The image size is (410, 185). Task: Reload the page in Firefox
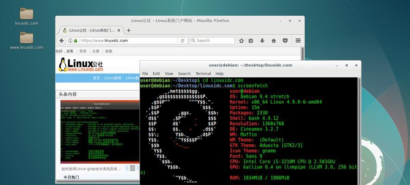coord(183,41)
